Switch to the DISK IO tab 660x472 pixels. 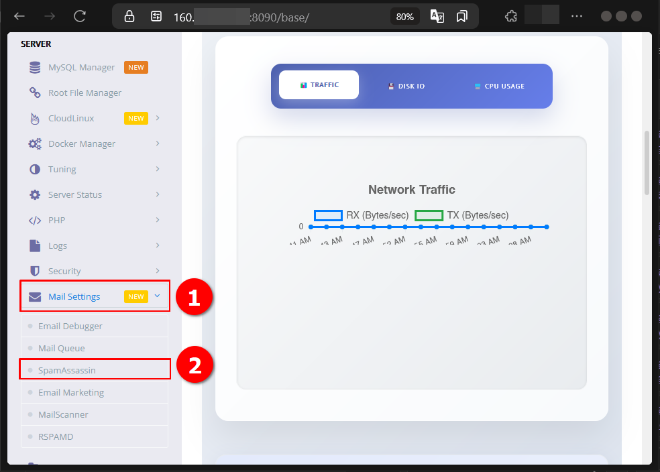406,86
